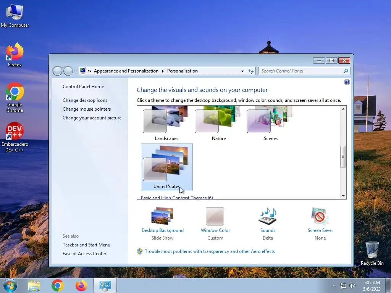Launch Chrome from the taskbar

58,285
